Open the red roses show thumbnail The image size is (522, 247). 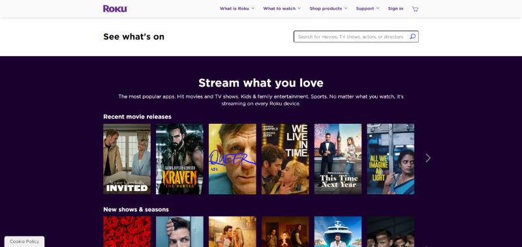tap(127, 232)
